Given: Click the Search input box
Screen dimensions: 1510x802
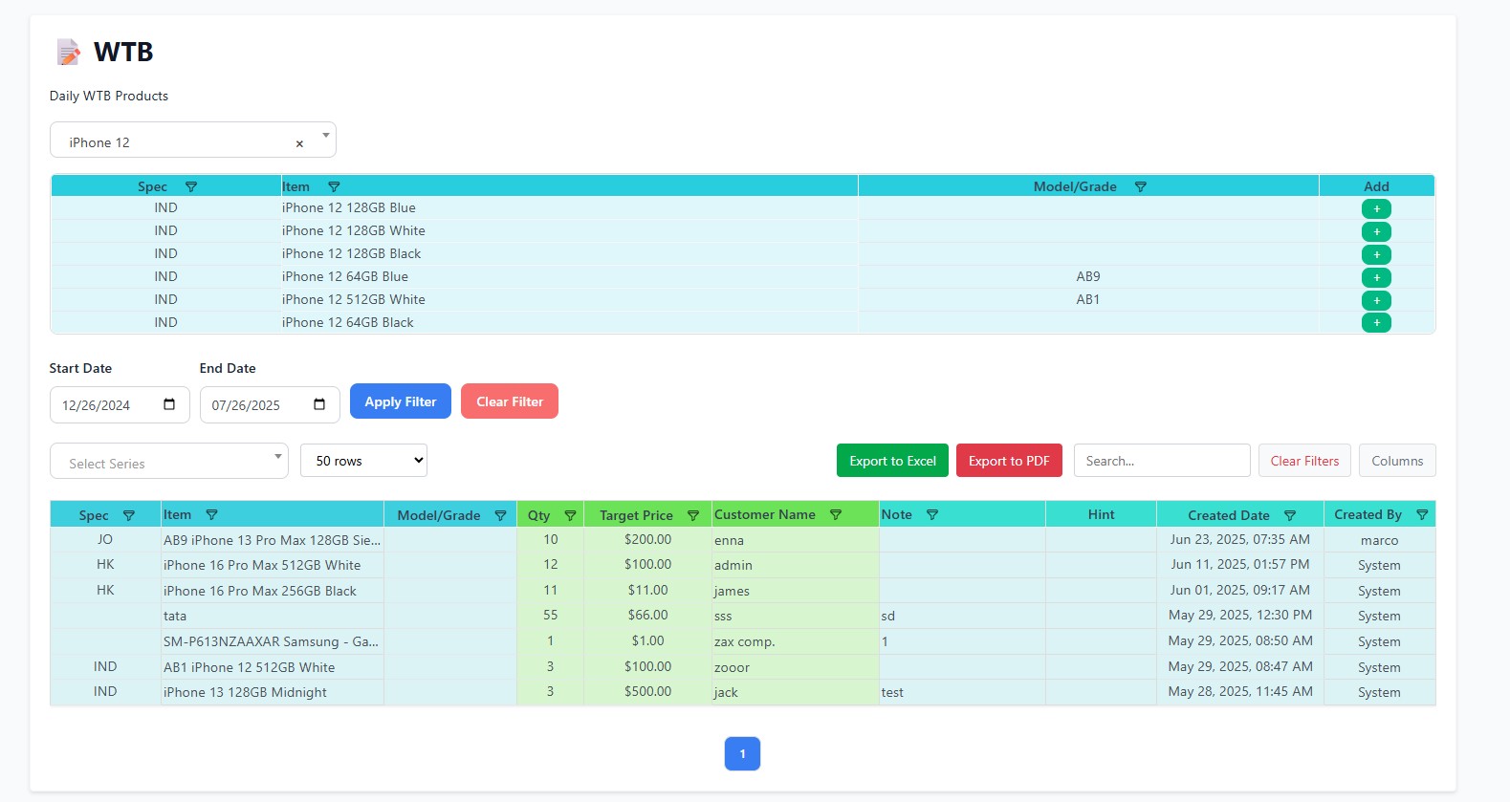Looking at the screenshot, I should pos(1162,461).
